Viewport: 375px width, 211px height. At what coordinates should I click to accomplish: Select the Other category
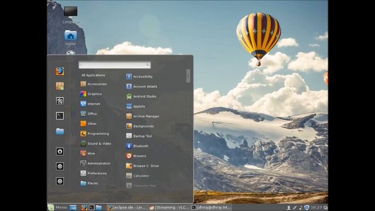click(88, 124)
